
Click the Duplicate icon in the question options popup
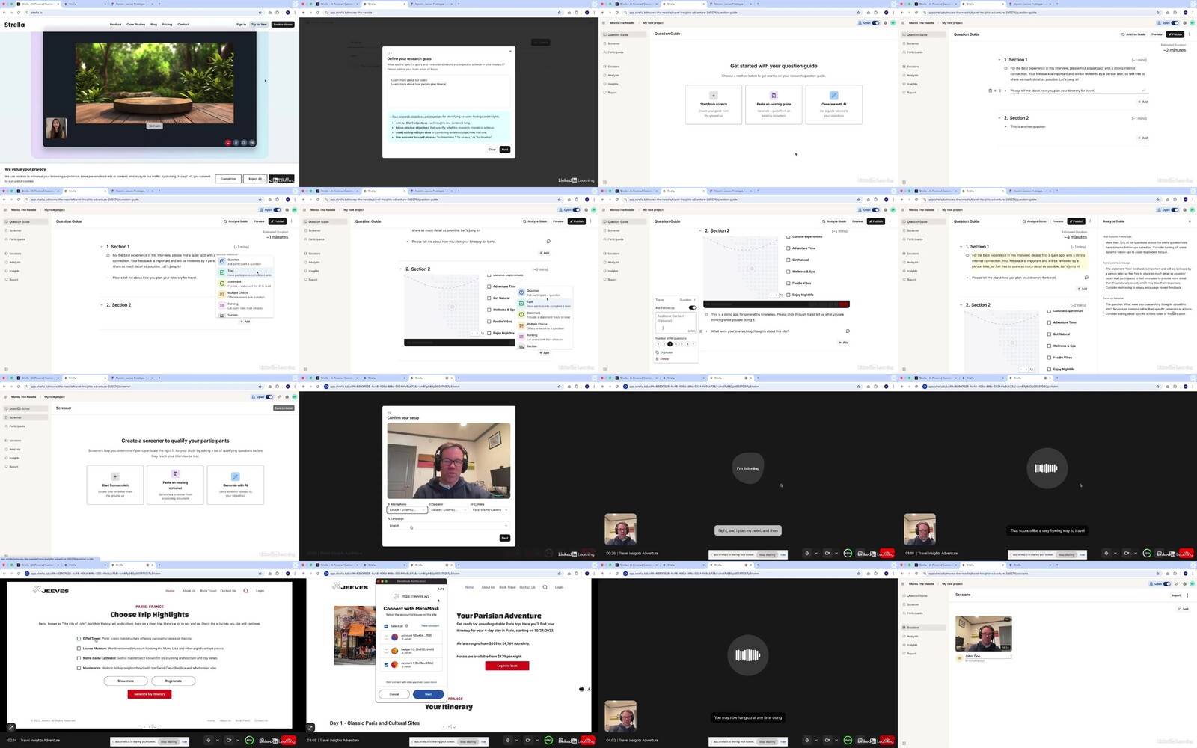(658, 352)
